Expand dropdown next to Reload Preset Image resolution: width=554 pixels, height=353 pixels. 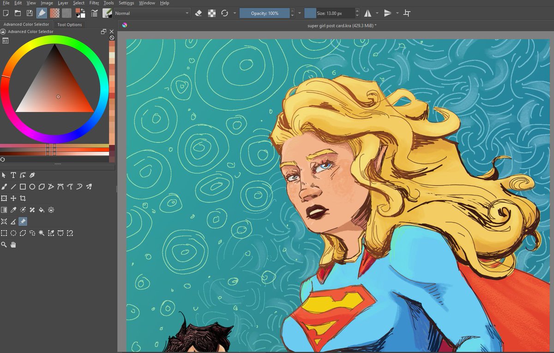pos(235,13)
